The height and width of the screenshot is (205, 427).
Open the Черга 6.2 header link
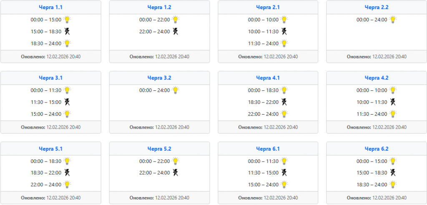click(377, 149)
